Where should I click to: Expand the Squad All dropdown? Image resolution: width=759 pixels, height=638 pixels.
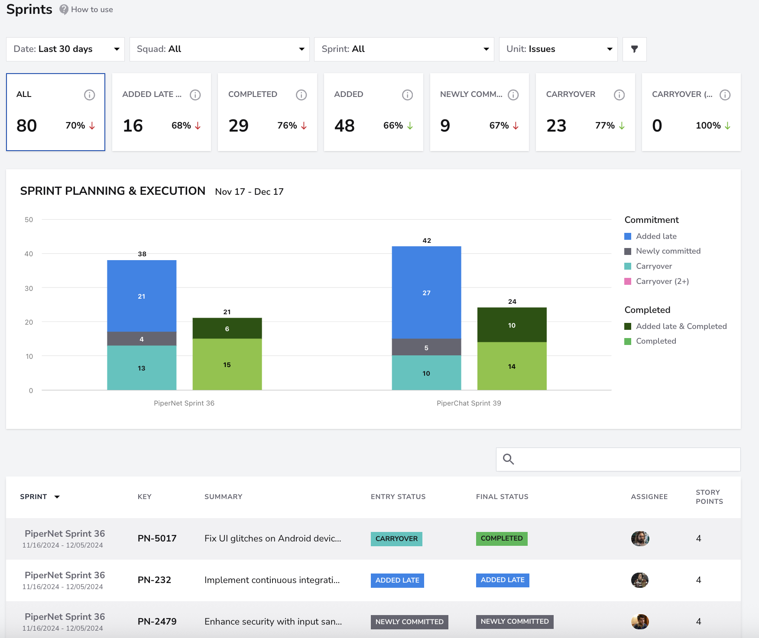coord(219,49)
